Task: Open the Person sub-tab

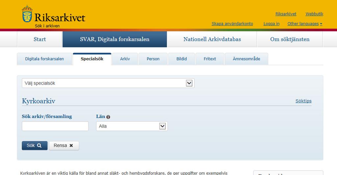Action: click(x=153, y=59)
